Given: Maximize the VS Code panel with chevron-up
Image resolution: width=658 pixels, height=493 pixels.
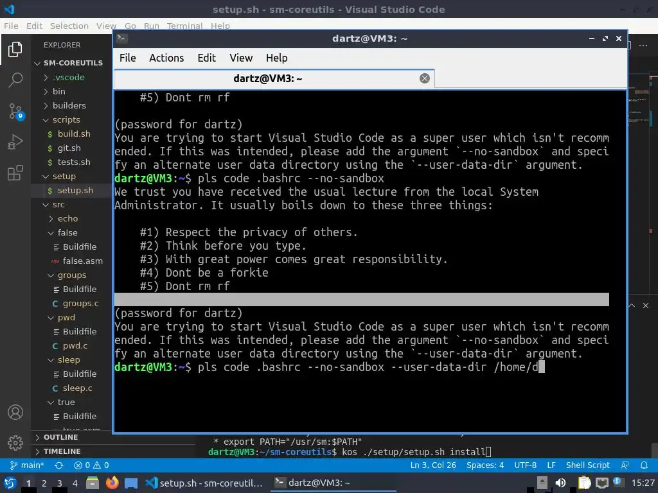Looking at the screenshot, I should click(632, 306).
